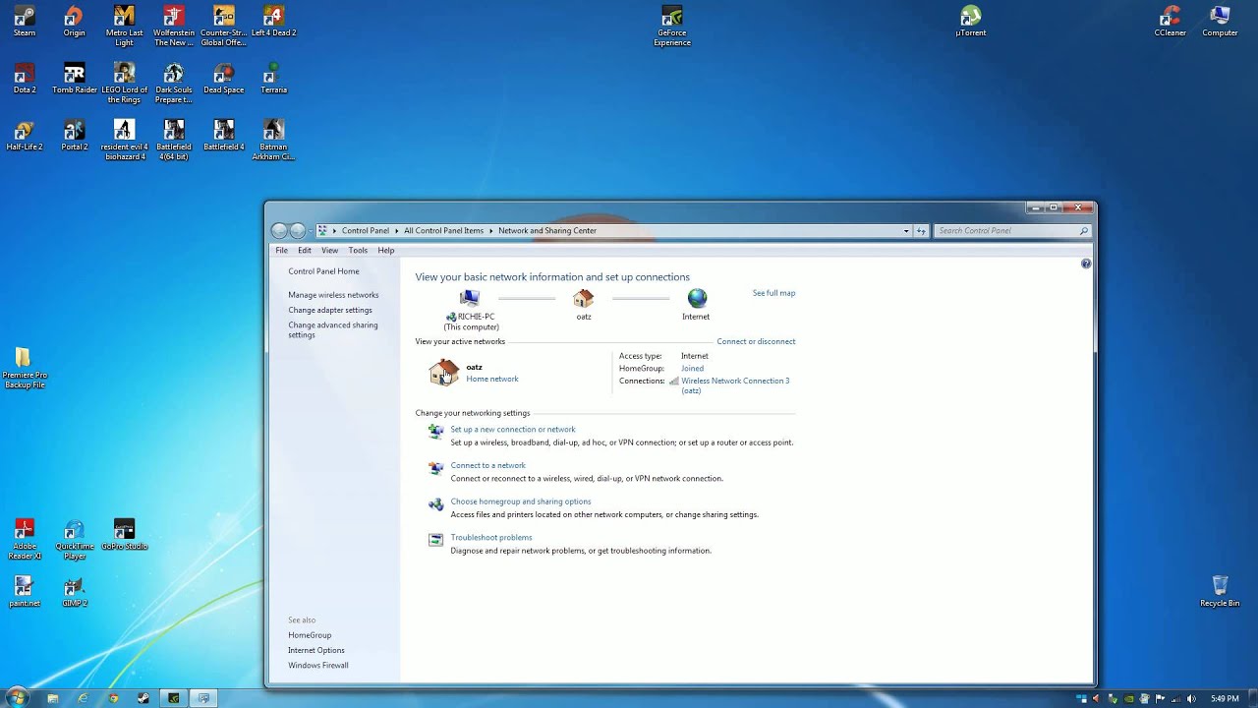Select the Computer desktop icon
The height and width of the screenshot is (708, 1258).
click(x=1220, y=22)
